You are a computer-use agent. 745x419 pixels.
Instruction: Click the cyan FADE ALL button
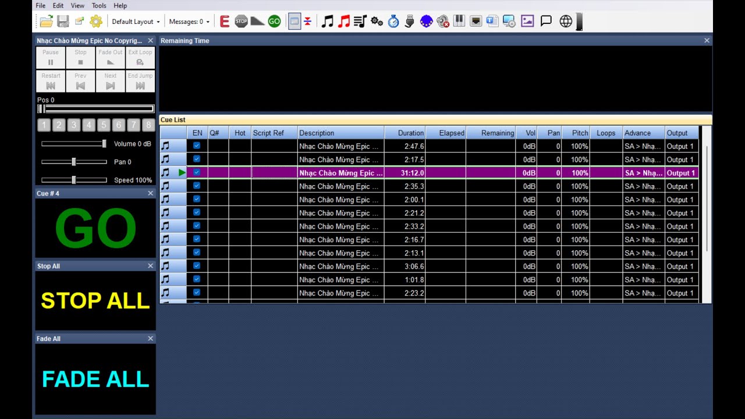click(95, 379)
